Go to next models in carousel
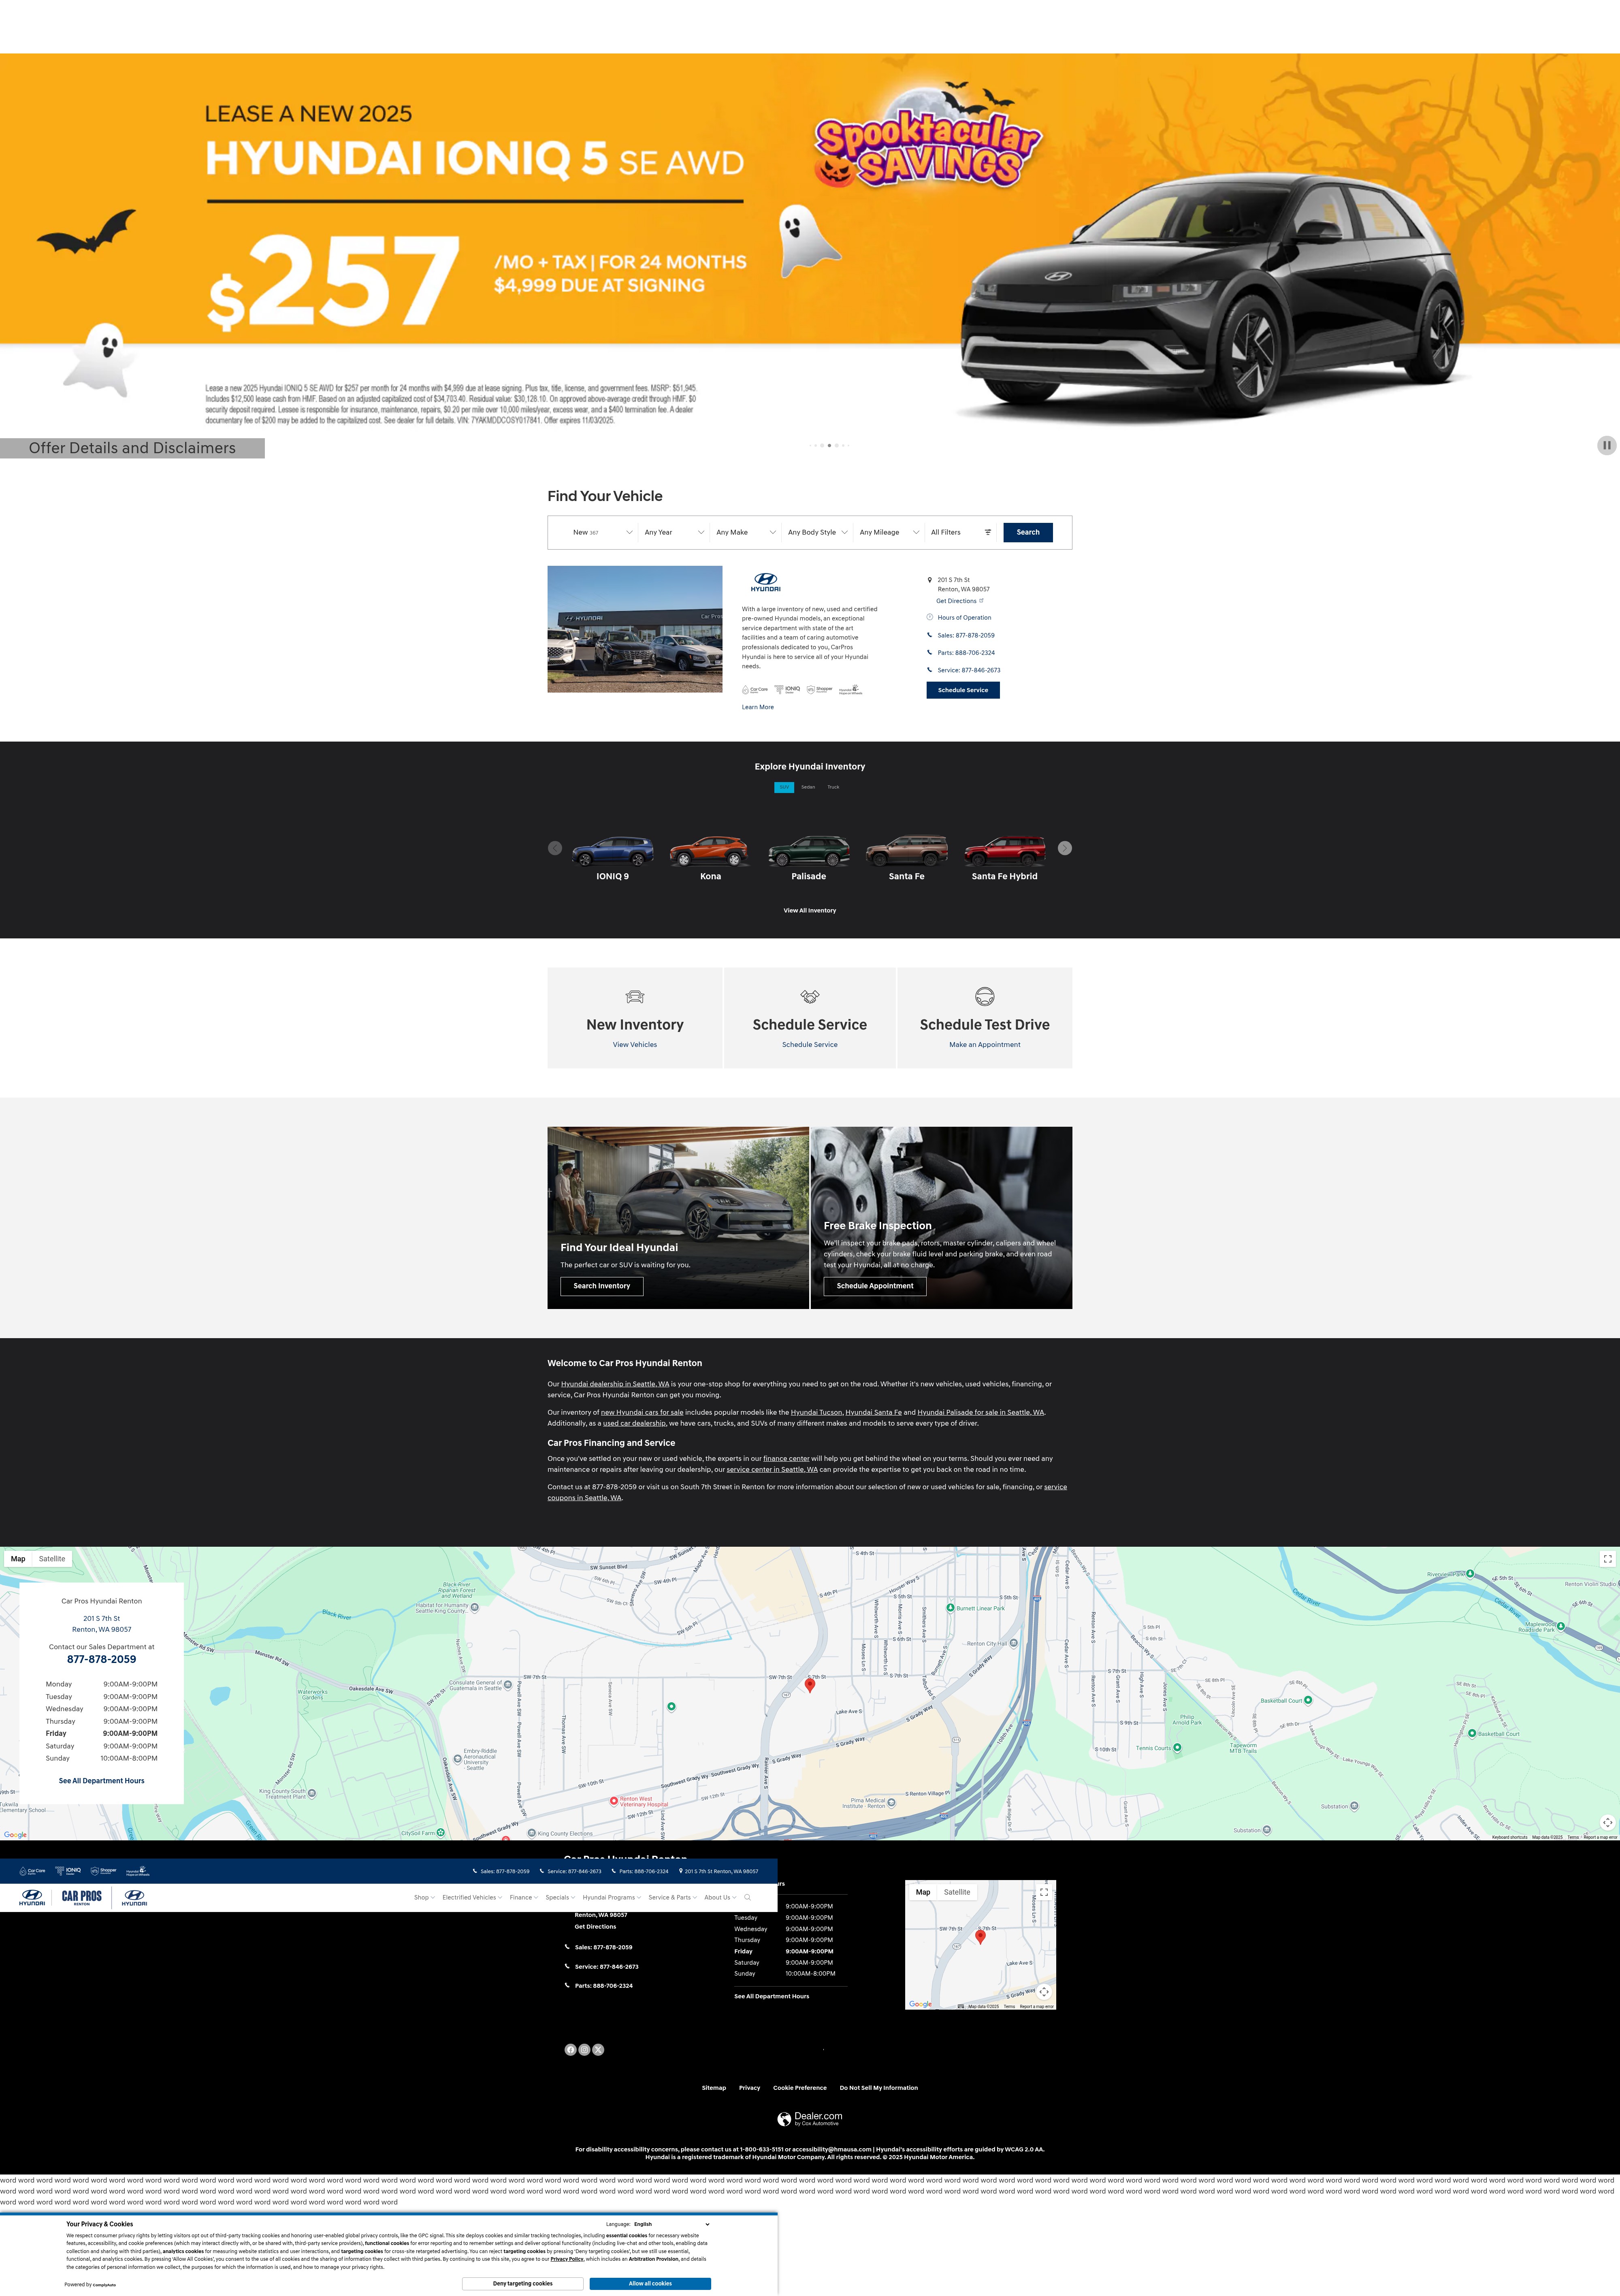 1065,848
